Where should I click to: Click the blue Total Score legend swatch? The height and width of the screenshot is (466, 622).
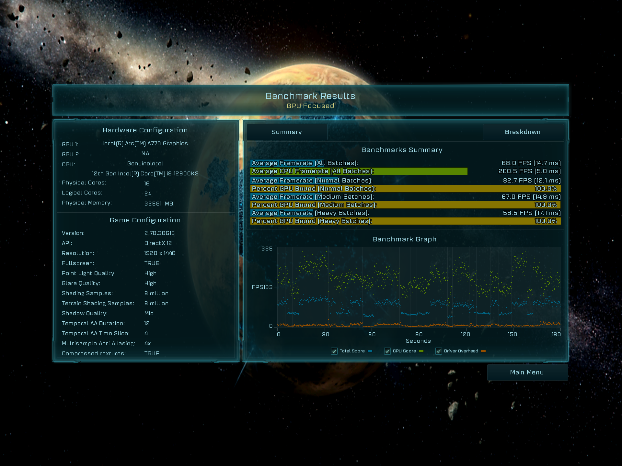coord(370,351)
